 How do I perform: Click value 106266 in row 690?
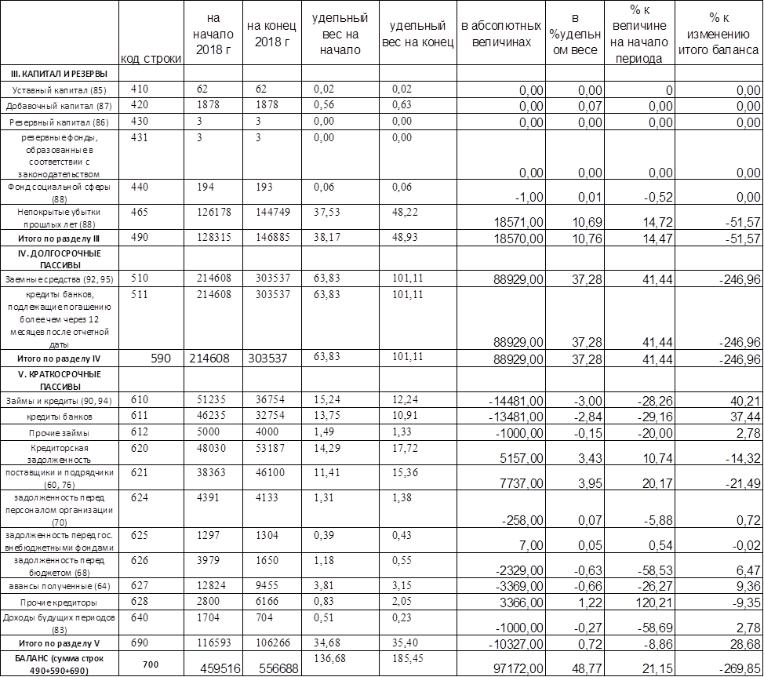272,643
